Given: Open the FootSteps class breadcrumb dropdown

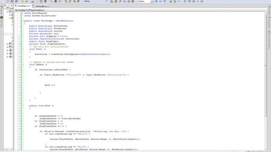Looking at the screenshot, I should [x=21, y=10].
